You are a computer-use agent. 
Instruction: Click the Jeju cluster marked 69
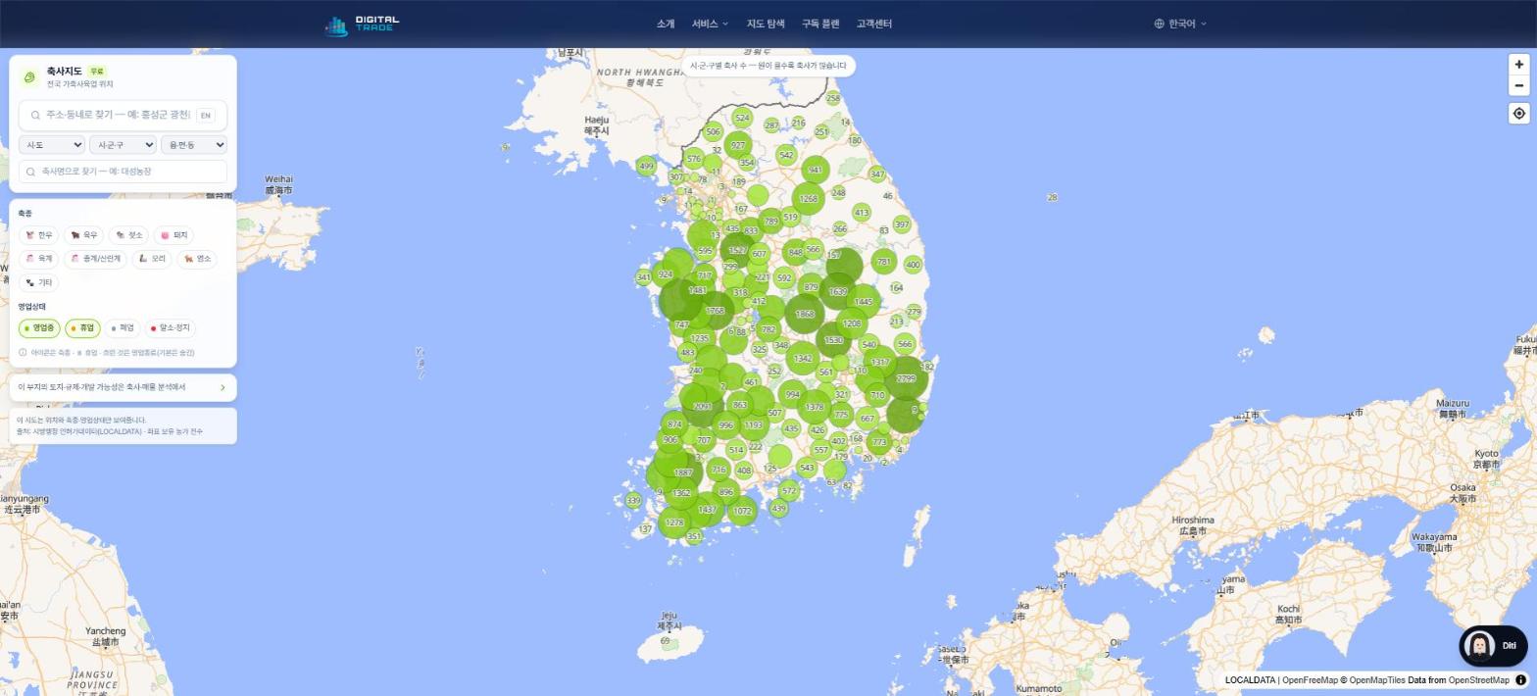tap(665, 641)
